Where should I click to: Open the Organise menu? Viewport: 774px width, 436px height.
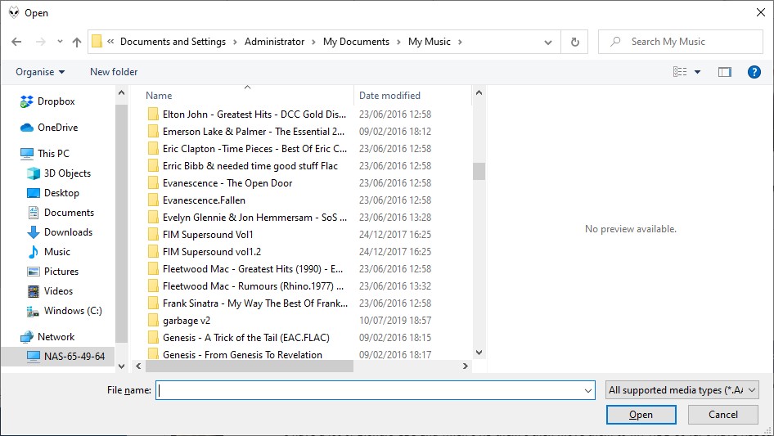coord(40,72)
